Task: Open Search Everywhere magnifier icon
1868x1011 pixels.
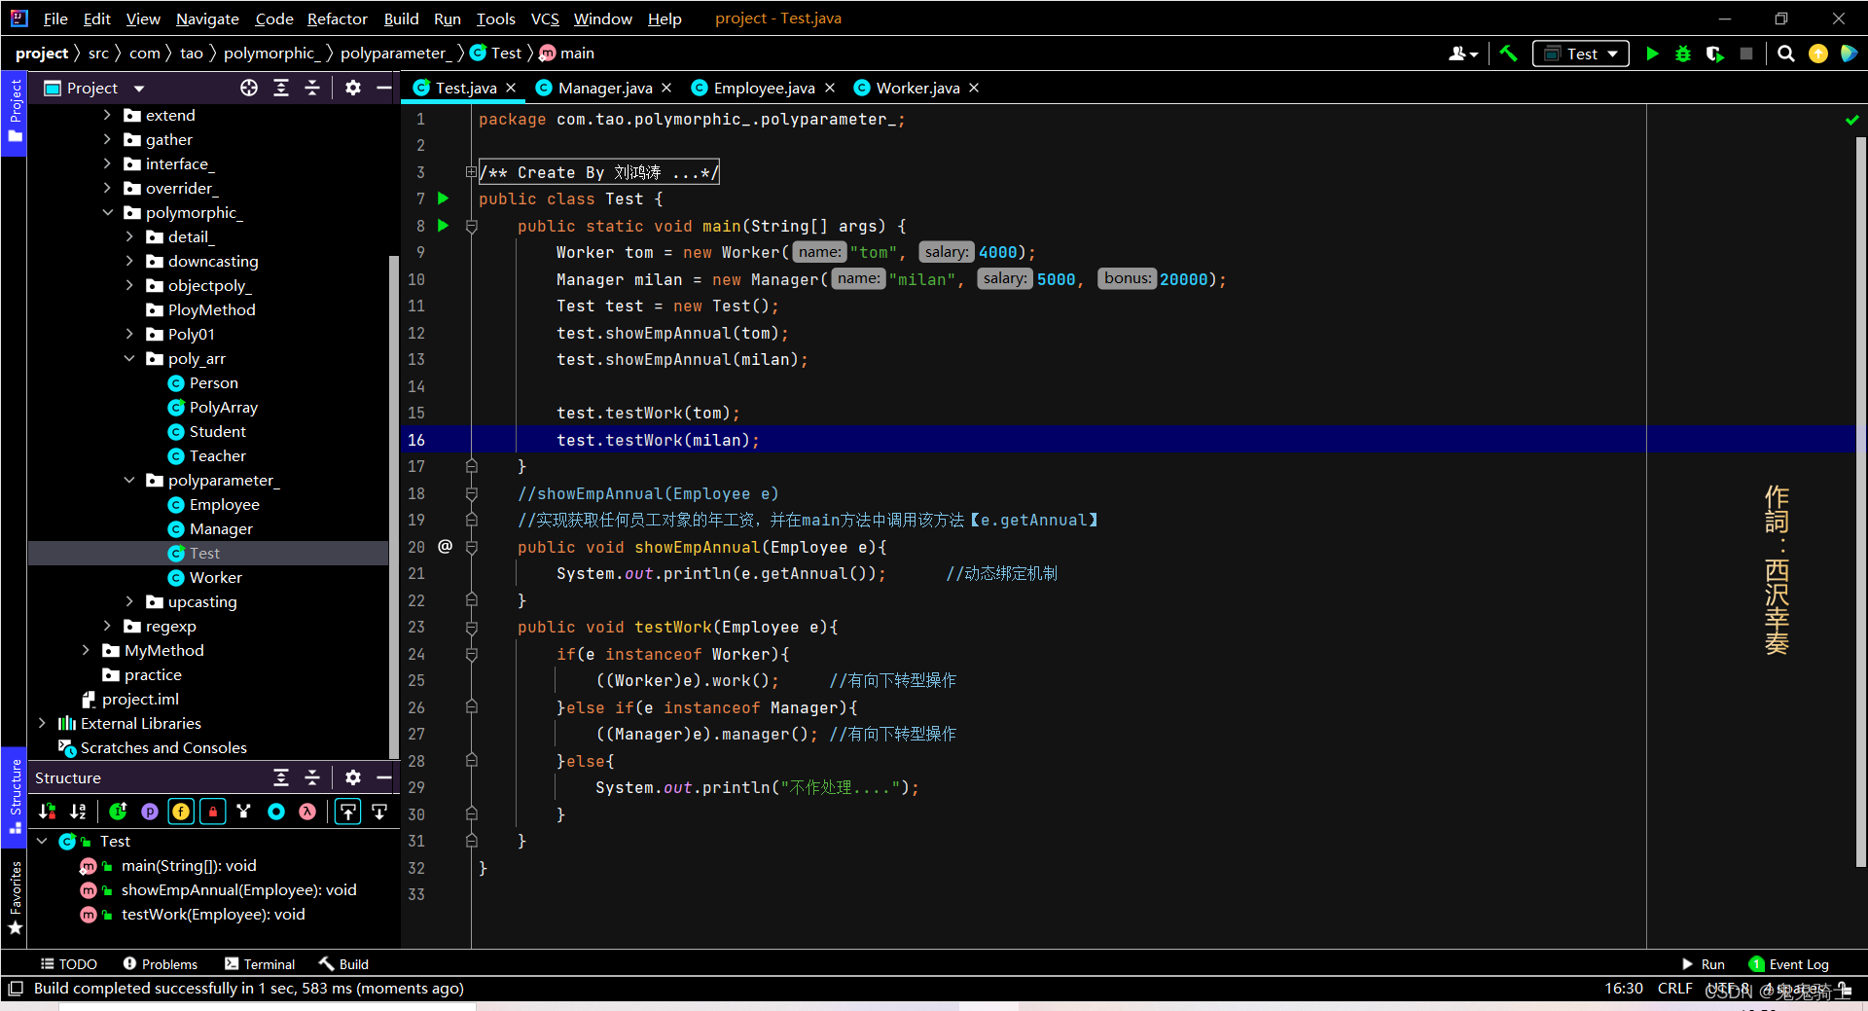Action: pyautogui.click(x=1786, y=54)
